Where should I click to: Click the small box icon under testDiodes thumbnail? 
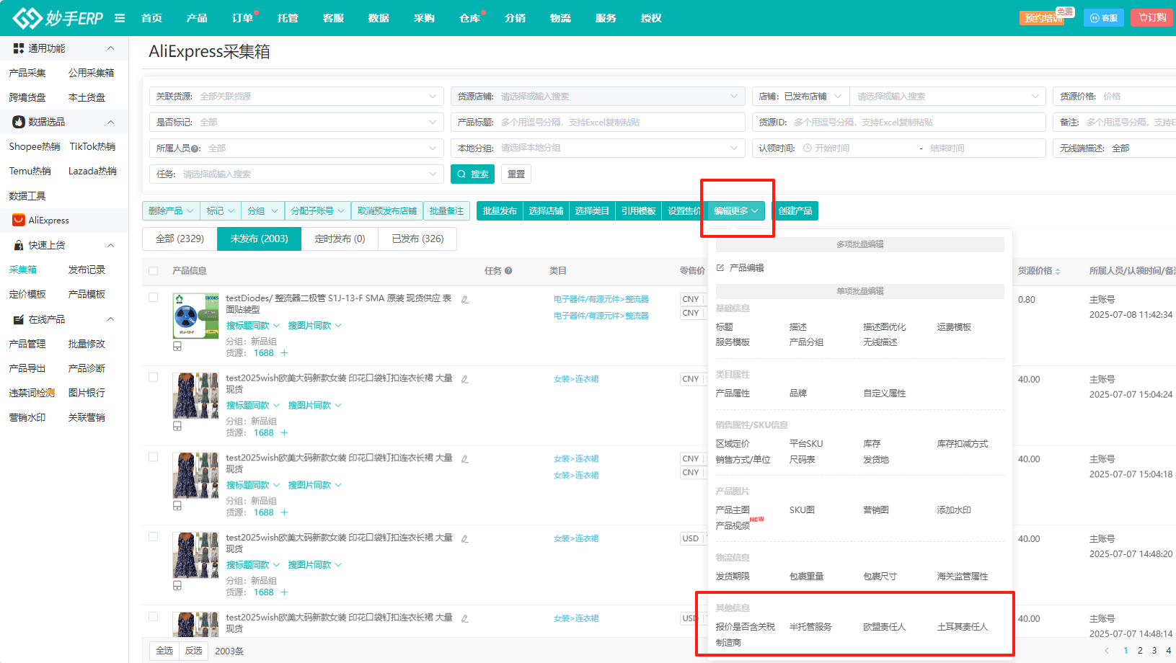[x=177, y=347]
